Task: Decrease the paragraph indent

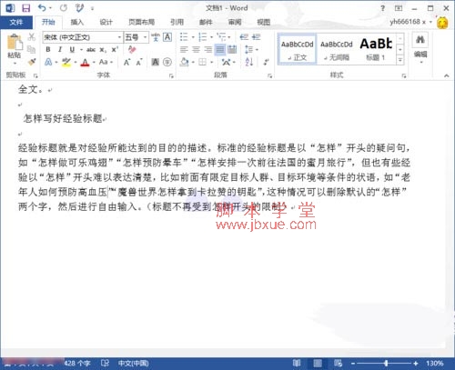Action: (244, 37)
